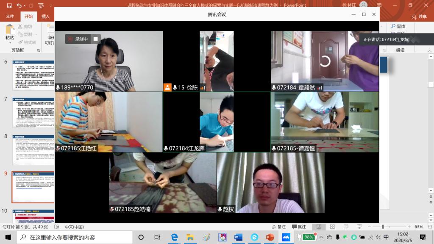
Task: Open Tencent Meeting from the taskbar
Action: coord(286,237)
